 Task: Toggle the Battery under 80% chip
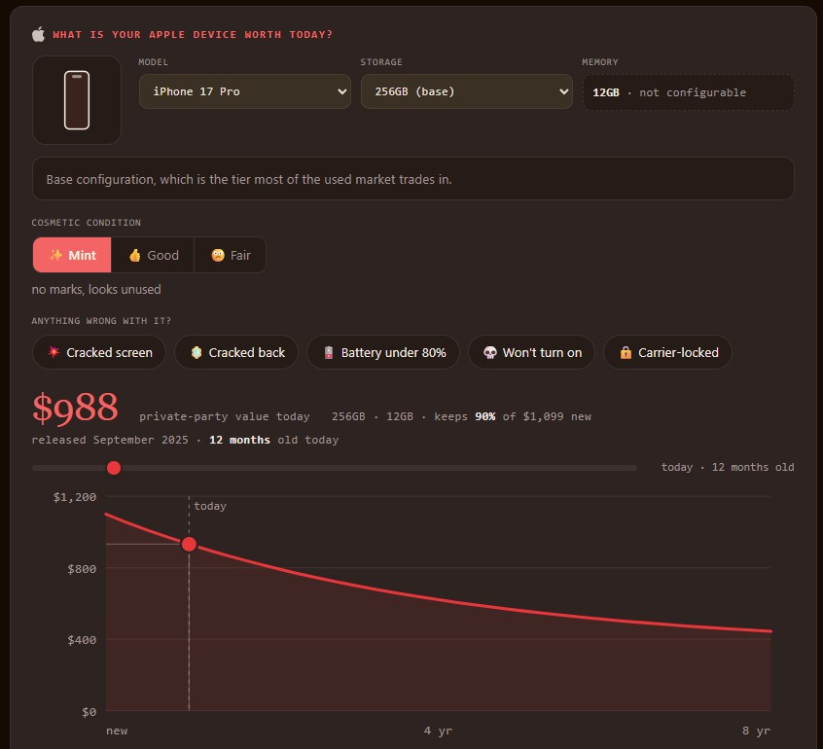click(383, 352)
